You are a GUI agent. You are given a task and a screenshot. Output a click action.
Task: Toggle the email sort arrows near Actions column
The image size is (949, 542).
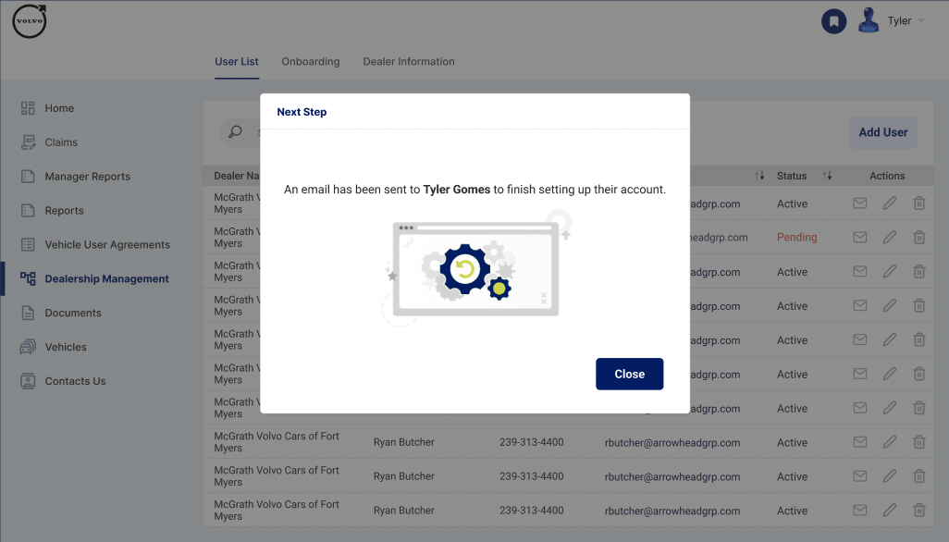click(759, 175)
